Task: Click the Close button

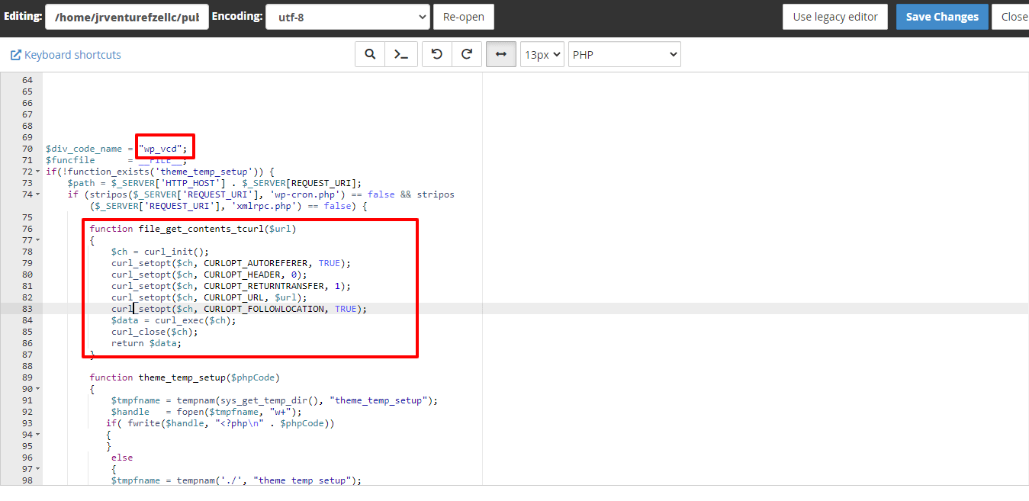Action: point(1011,16)
